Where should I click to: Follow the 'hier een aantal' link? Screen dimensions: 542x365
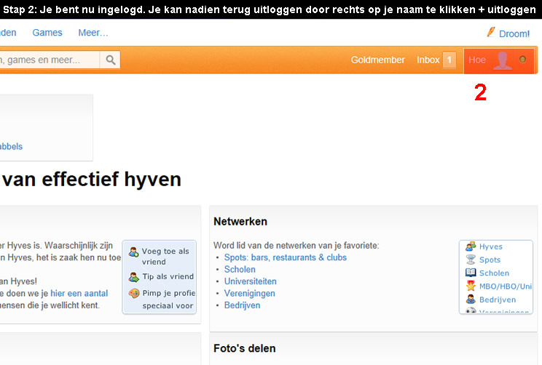click(79, 293)
